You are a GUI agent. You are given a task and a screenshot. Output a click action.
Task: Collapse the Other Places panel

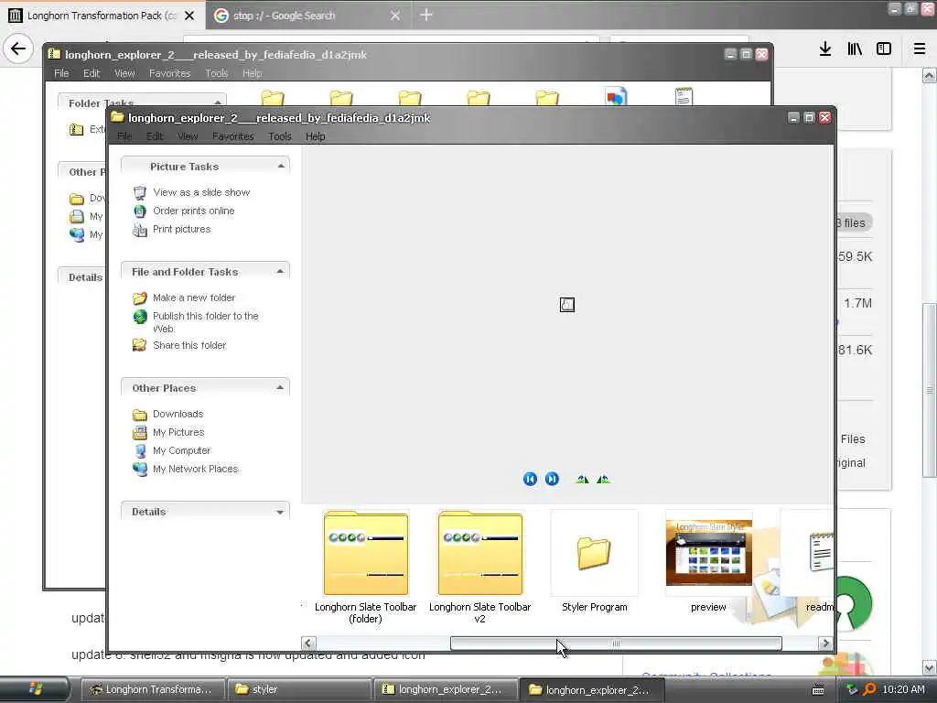280,388
